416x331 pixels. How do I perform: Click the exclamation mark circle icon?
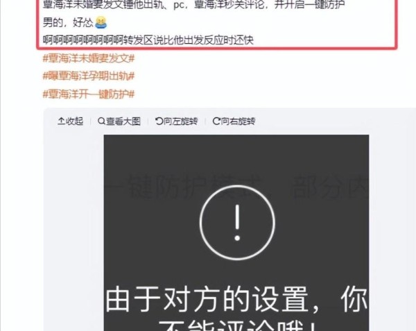tap(237, 223)
